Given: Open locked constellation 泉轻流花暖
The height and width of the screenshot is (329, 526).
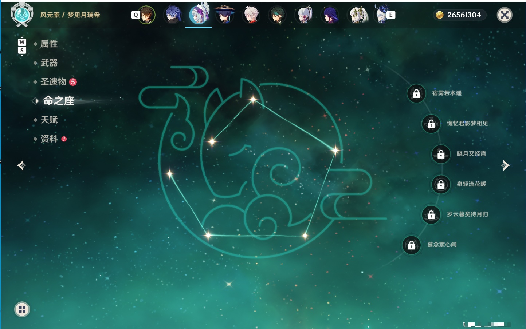Looking at the screenshot, I should pos(441,184).
